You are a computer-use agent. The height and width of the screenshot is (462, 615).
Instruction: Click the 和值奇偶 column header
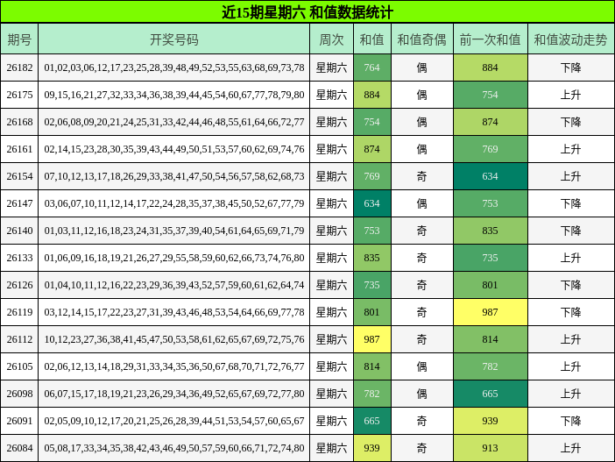pyautogui.click(x=422, y=39)
